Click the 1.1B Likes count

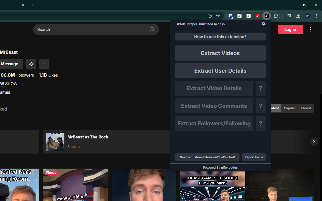pos(48,75)
